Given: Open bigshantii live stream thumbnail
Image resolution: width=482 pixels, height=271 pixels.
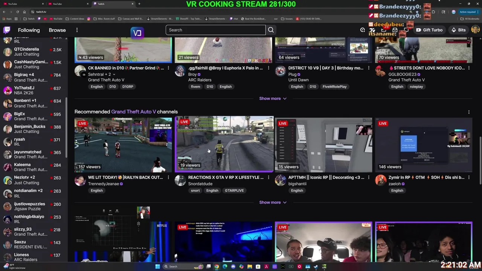Looking at the screenshot, I should pos(323,145).
